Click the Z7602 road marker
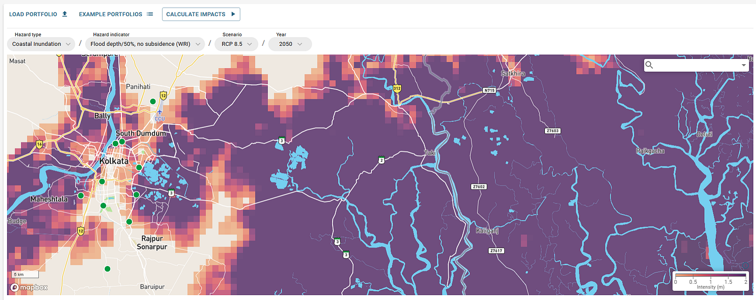Image resolution: width=756 pixels, height=300 pixels. click(x=479, y=187)
